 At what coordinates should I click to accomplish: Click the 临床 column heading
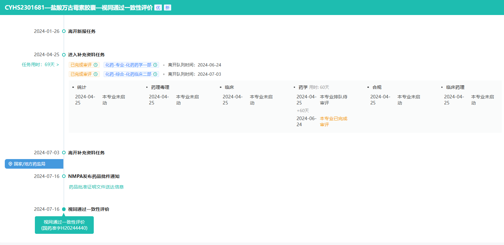(229, 87)
